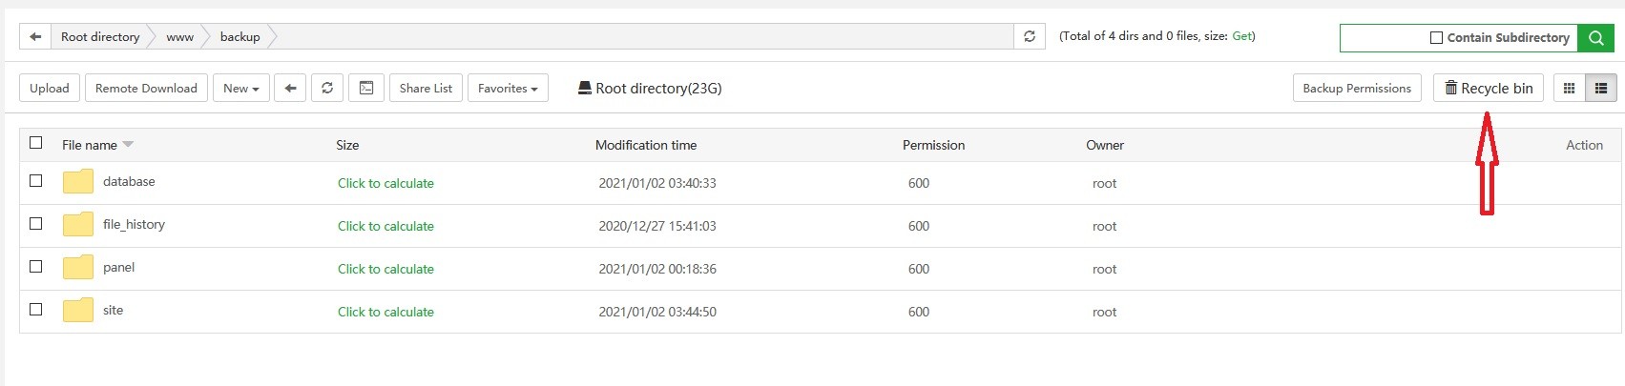Go to Root directory breadcrumb
This screenshot has height=386, width=1625.
pyautogui.click(x=100, y=37)
